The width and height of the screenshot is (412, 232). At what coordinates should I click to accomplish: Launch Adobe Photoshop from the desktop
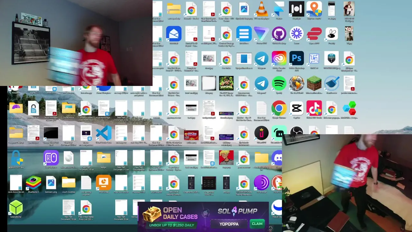click(x=296, y=59)
